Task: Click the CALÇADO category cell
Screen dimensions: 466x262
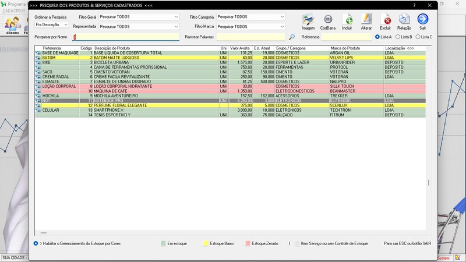Action: pos(284,115)
